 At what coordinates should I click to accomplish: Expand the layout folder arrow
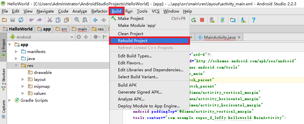[23, 80]
